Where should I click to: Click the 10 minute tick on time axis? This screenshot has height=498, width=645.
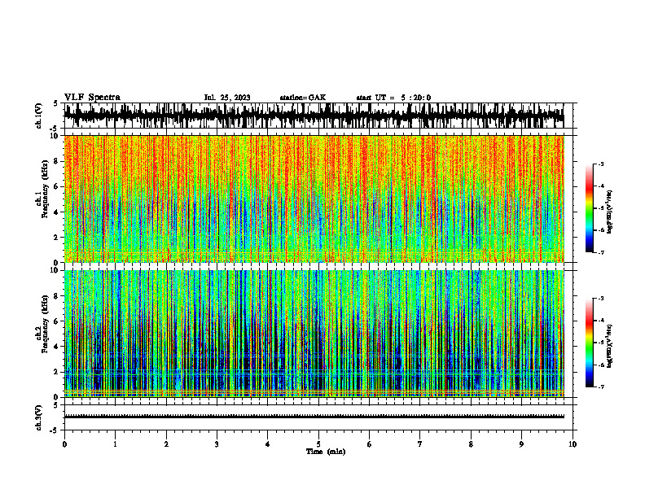pyautogui.click(x=573, y=444)
